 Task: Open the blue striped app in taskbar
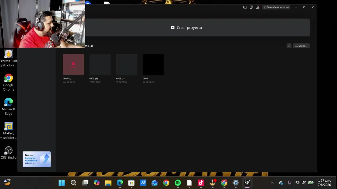143,183
